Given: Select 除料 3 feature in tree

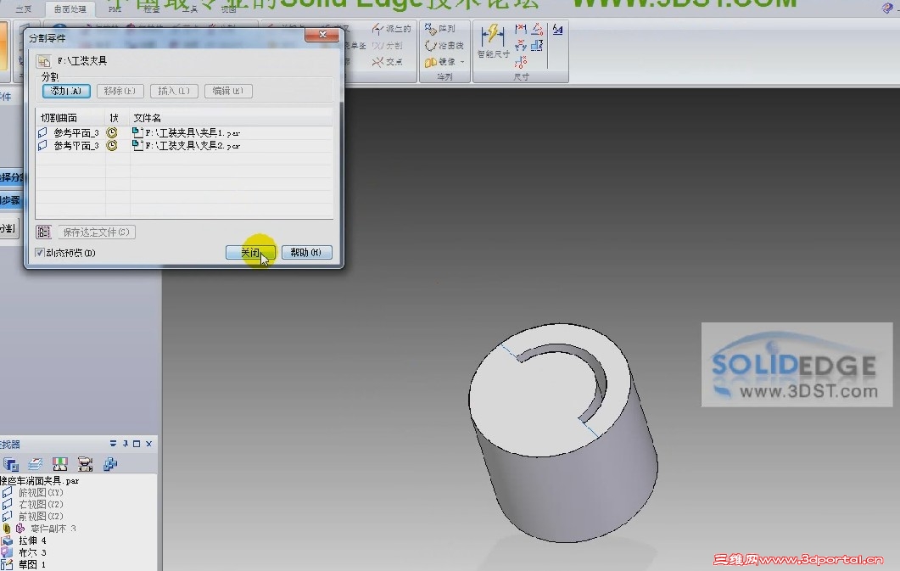Looking at the screenshot, I should click(32, 552).
